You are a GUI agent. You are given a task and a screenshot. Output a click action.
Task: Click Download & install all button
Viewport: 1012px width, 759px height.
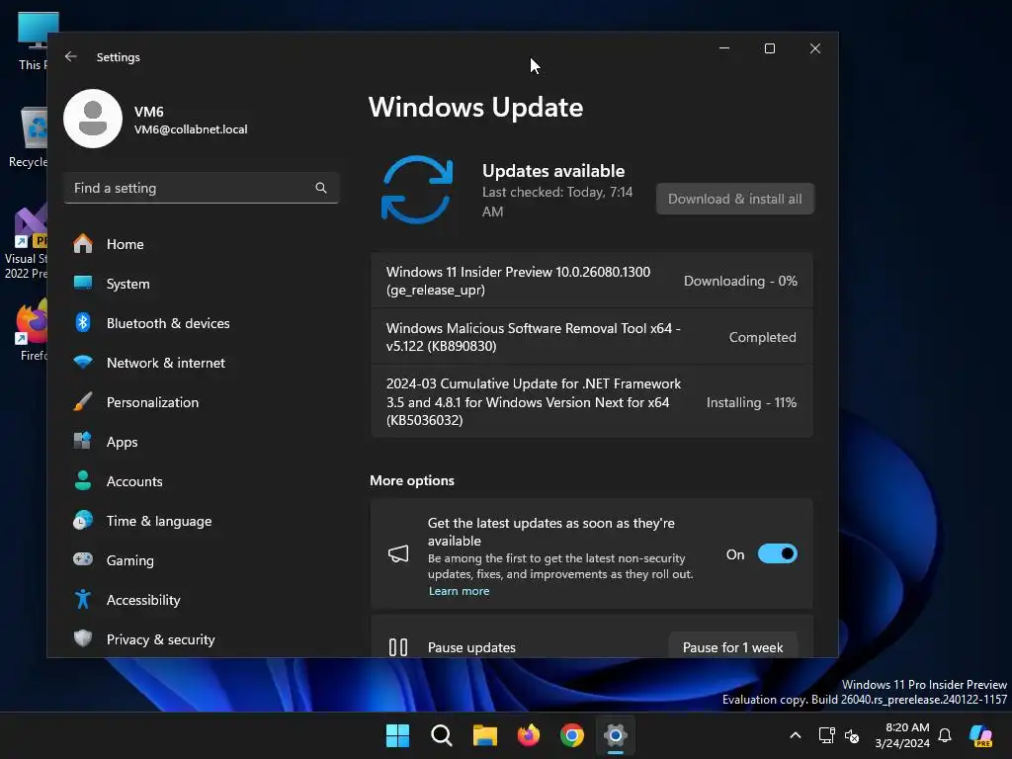point(735,199)
